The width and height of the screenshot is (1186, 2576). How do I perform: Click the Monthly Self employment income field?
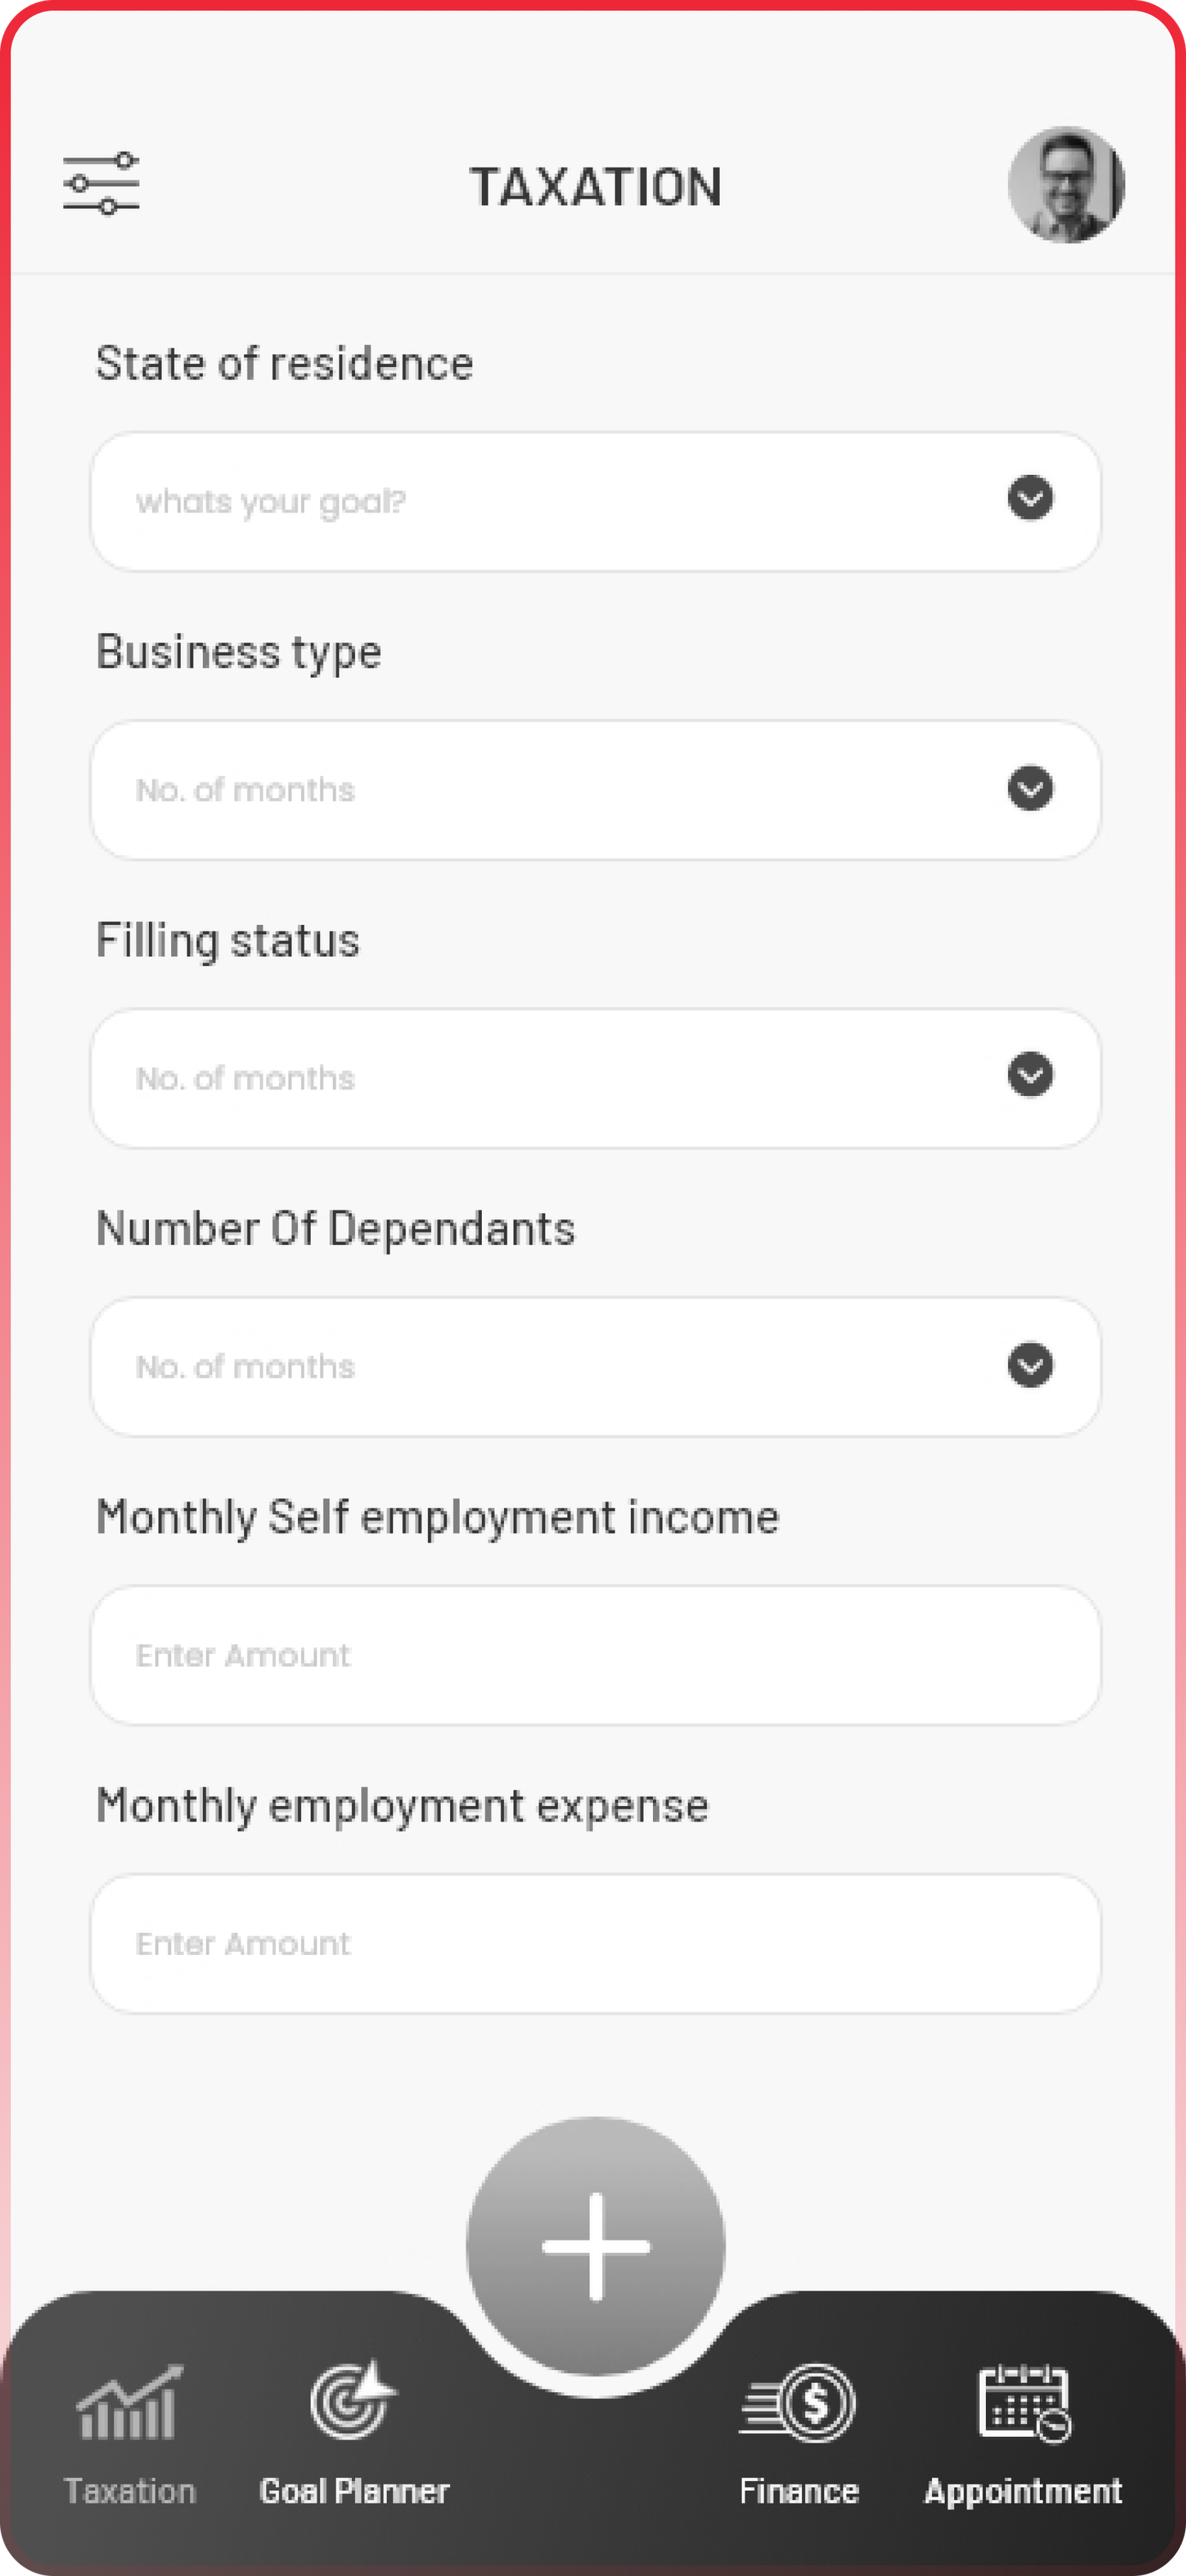pos(595,1655)
